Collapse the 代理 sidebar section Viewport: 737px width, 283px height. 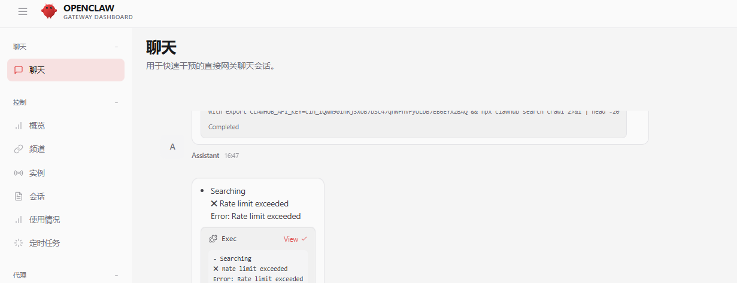116,275
